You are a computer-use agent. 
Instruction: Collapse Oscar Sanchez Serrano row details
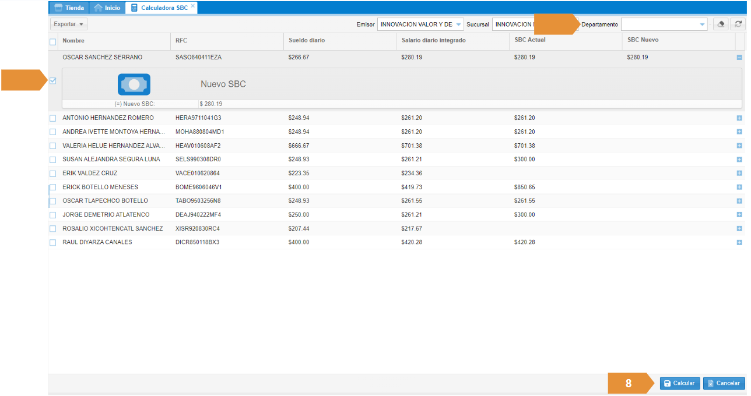click(739, 58)
